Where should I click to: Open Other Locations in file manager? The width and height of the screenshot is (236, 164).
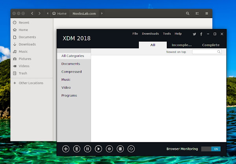pyautogui.click(x=31, y=83)
